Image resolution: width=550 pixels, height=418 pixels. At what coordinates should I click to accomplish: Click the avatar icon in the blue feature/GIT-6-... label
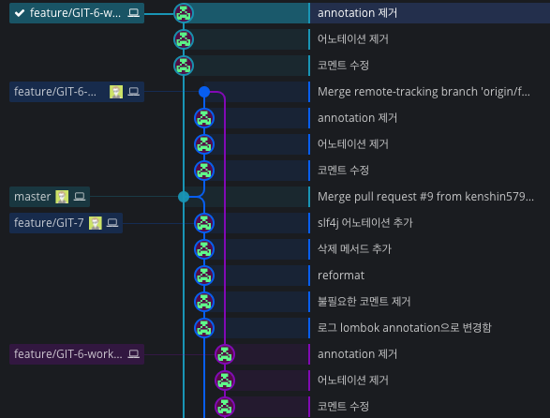[x=116, y=92]
